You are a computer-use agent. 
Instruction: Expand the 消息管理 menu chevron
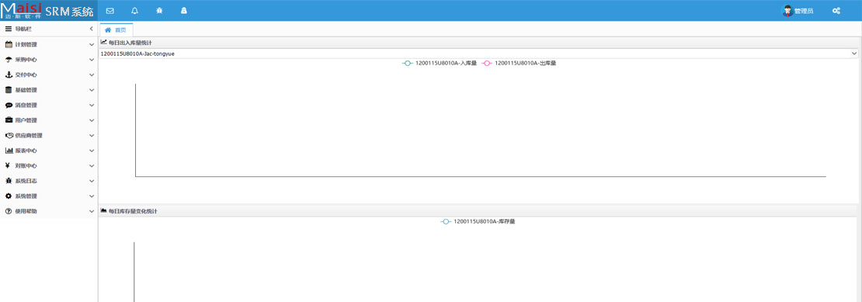click(92, 105)
